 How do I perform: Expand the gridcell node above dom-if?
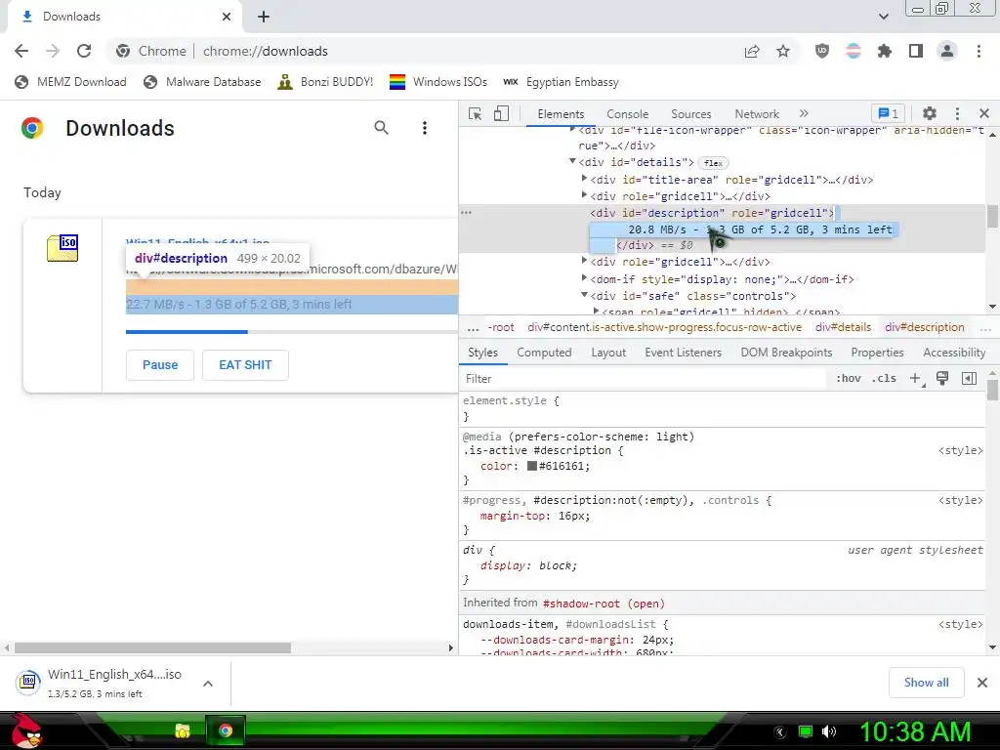coord(584,260)
